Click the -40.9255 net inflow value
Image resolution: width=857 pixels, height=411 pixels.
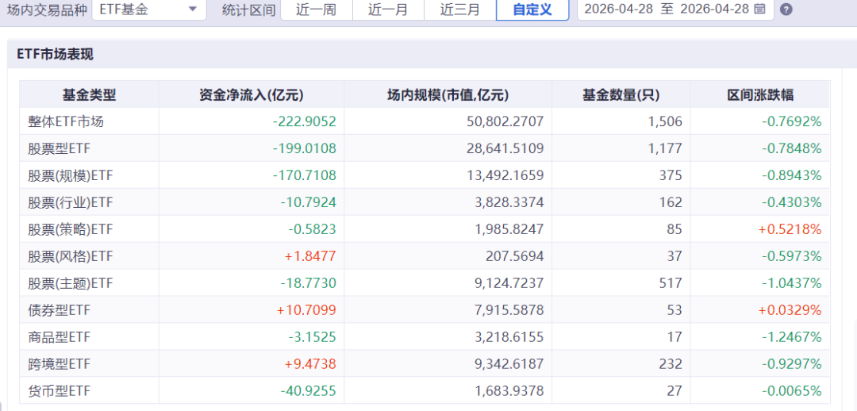(308, 391)
